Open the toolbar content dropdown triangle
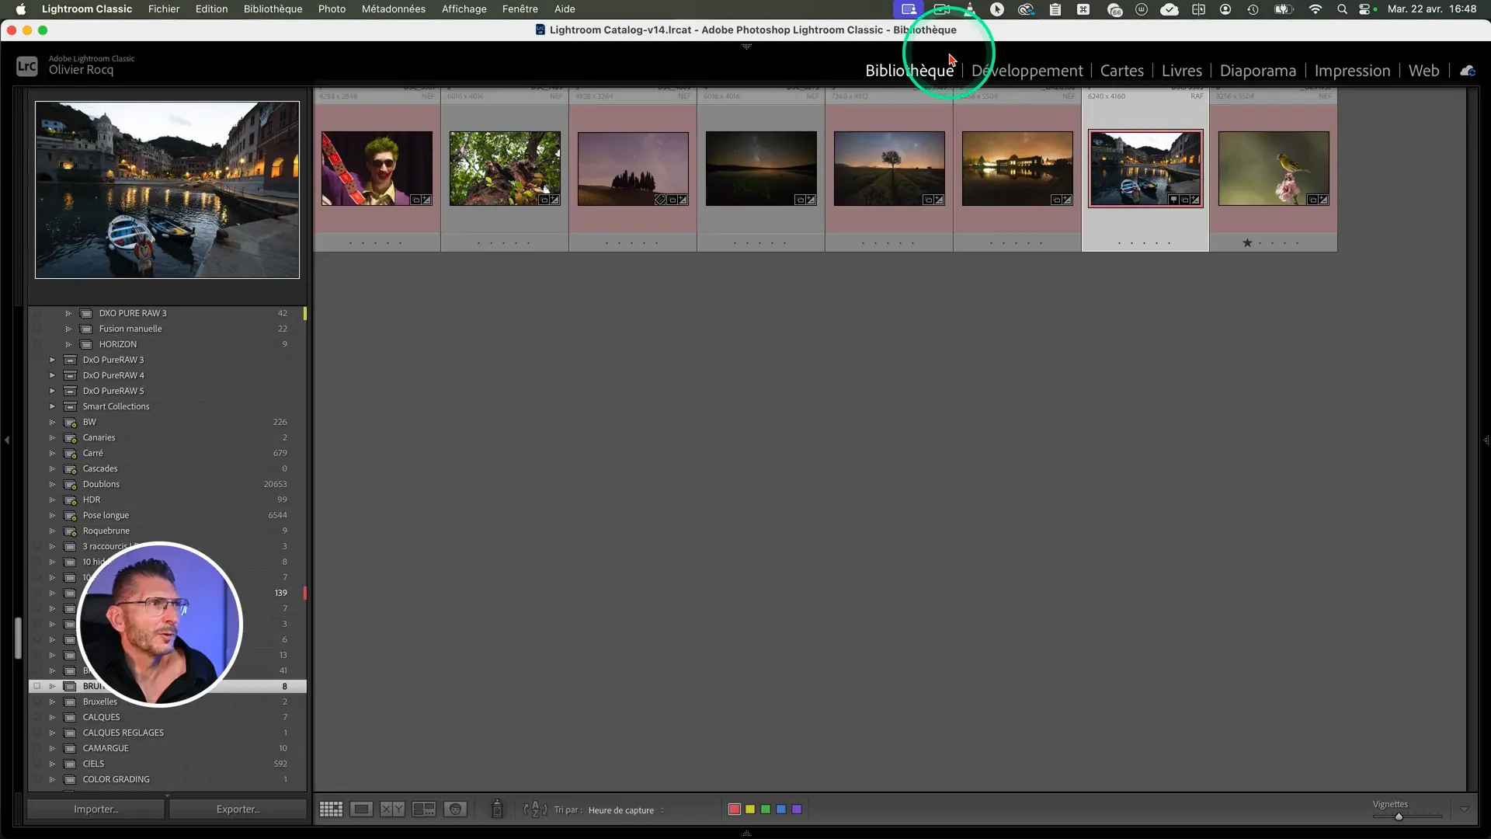Image resolution: width=1491 pixels, height=839 pixels. [x=1464, y=809]
